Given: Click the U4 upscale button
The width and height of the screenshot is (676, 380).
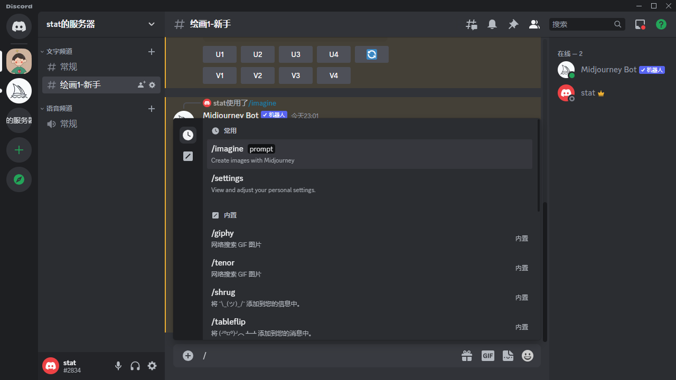Looking at the screenshot, I should pyautogui.click(x=334, y=54).
